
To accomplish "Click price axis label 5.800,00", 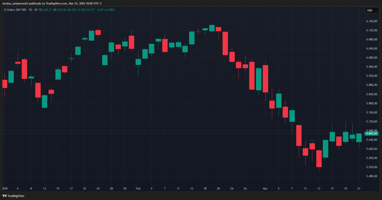I will click(372, 103).
